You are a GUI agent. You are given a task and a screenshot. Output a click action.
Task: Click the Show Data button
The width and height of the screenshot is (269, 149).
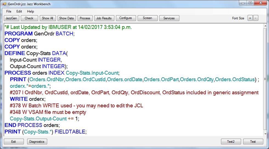[66, 18]
